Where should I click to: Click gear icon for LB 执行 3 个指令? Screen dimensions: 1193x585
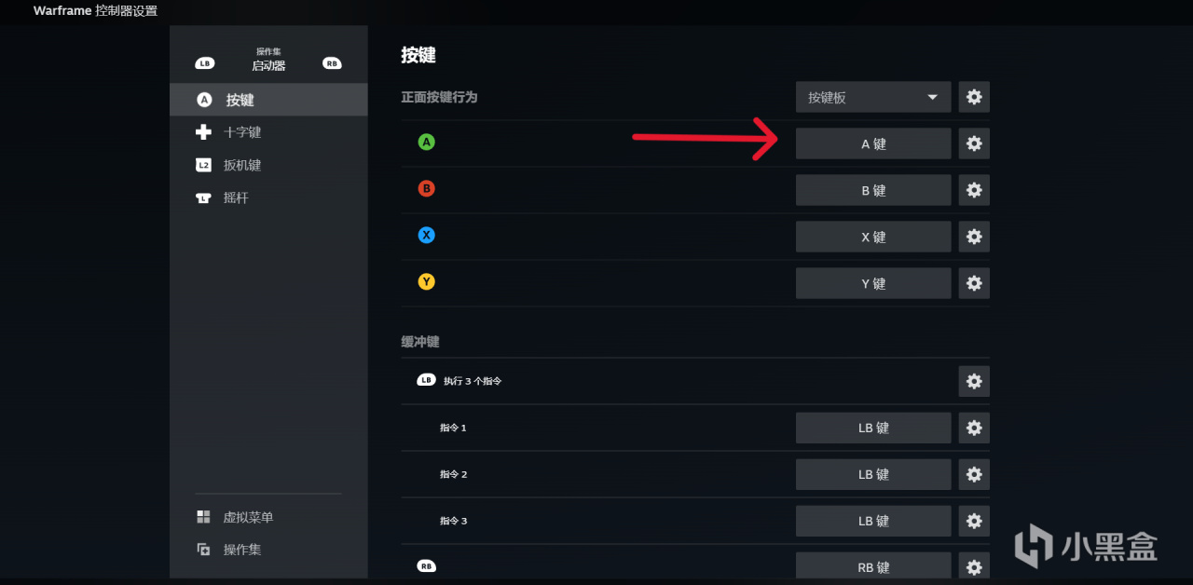[974, 381]
